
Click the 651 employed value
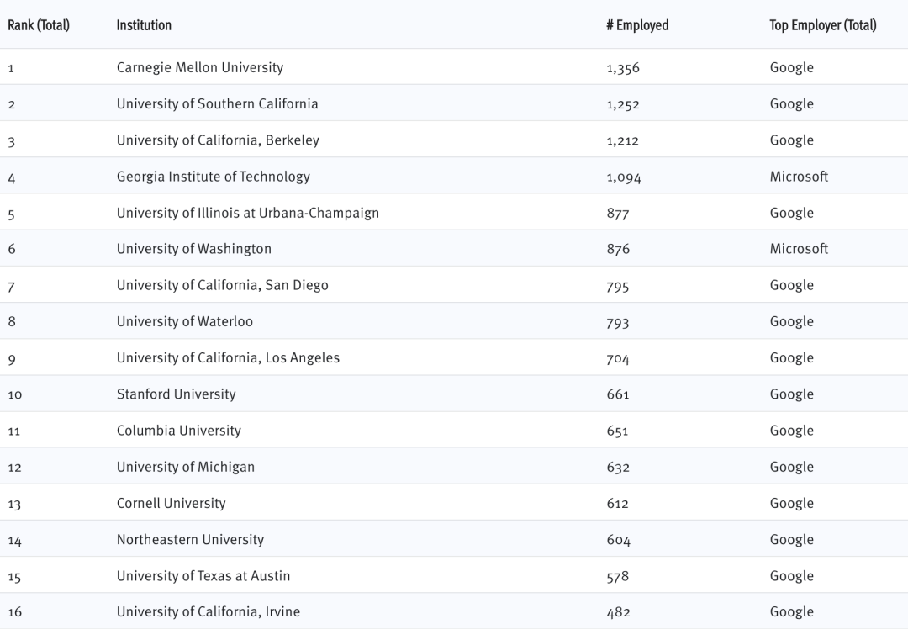pos(617,431)
